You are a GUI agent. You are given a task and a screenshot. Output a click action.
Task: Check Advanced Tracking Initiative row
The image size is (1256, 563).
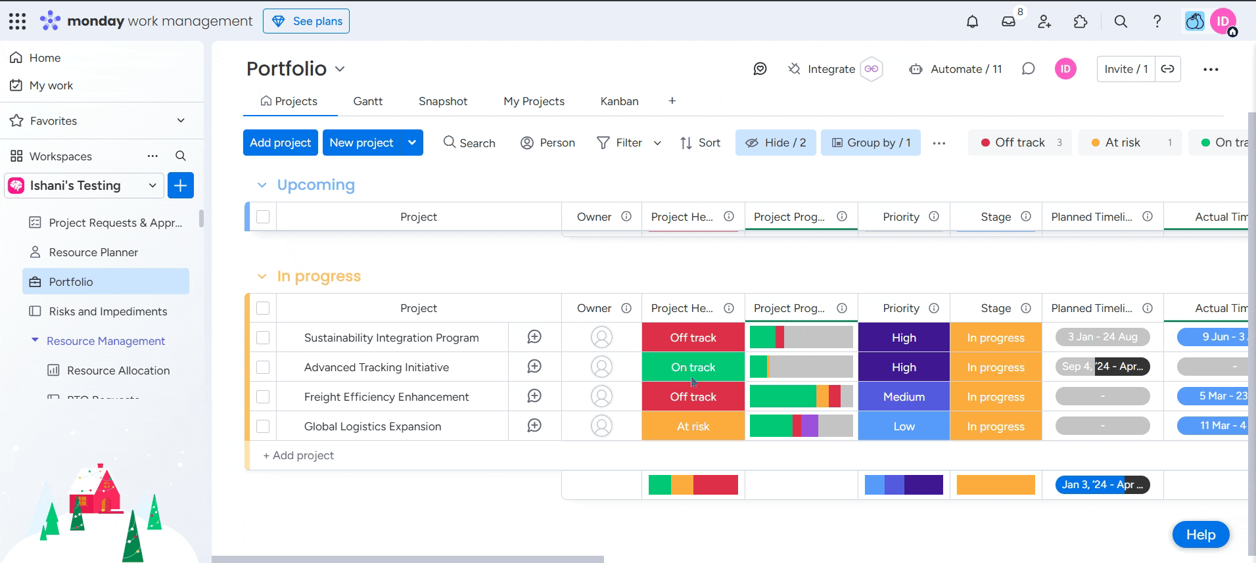pos(263,367)
